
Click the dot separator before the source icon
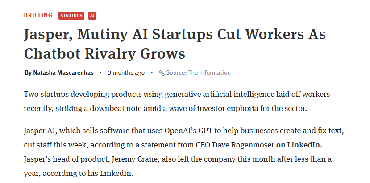(x=152, y=72)
